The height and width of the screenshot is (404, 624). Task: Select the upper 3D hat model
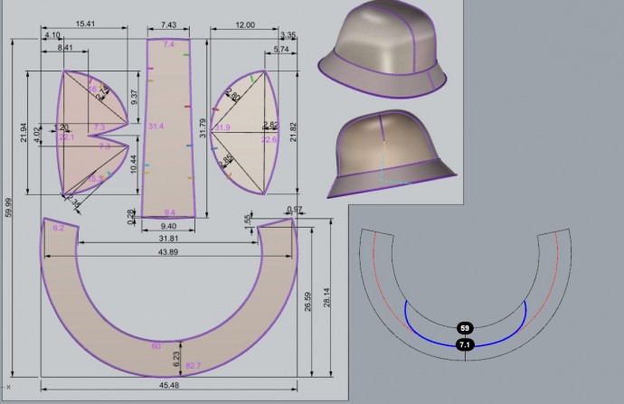coord(384,50)
